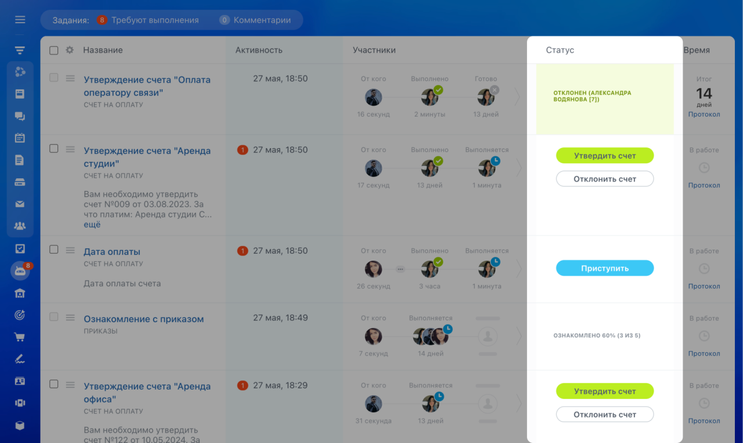Expand participants chevron for "Оплата оператору связи"
The height and width of the screenshot is (443, 743).
click(x=517, y=97)
